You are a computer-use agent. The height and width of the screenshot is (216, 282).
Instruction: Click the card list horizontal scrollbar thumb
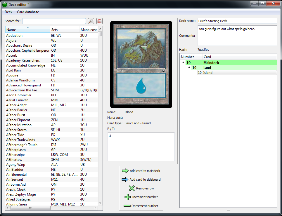click(x=30, y=208)
